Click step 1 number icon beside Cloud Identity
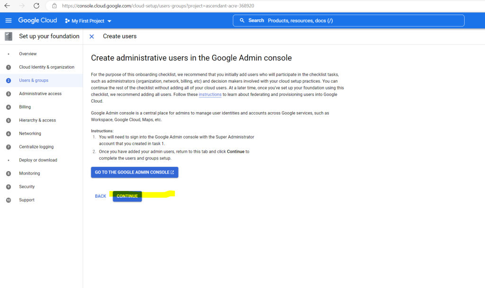Screen dimensions: 485x288 point(9,67)
